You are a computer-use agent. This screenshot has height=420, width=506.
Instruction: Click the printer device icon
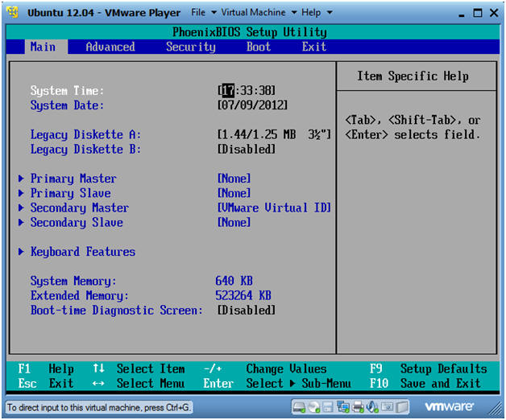coord(358,407)
